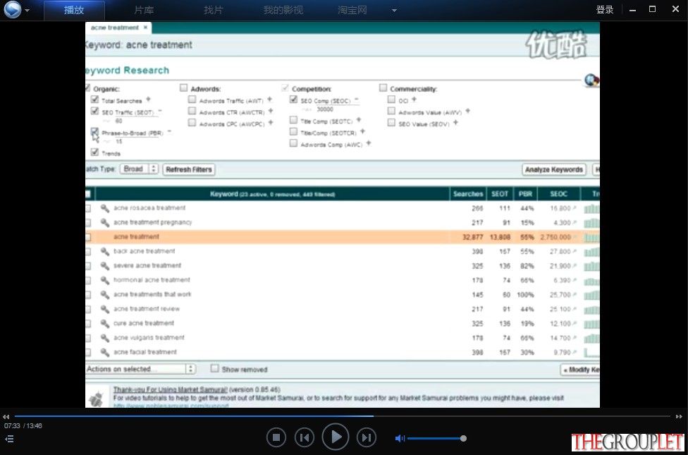Toggle the Trends checkbox
688x455 pixels.
tap(94, 152)
